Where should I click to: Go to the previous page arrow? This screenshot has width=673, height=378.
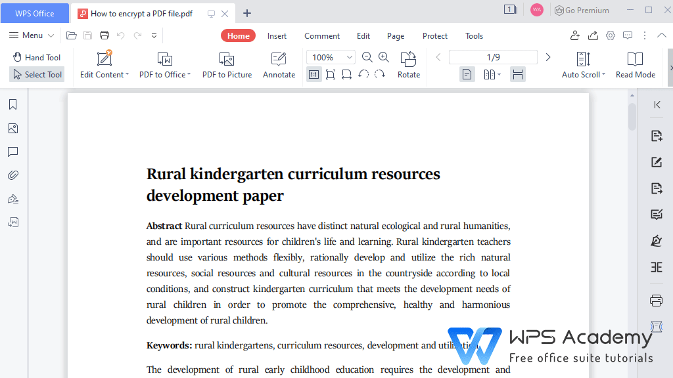pyautogui.click(x=438, y=58)
